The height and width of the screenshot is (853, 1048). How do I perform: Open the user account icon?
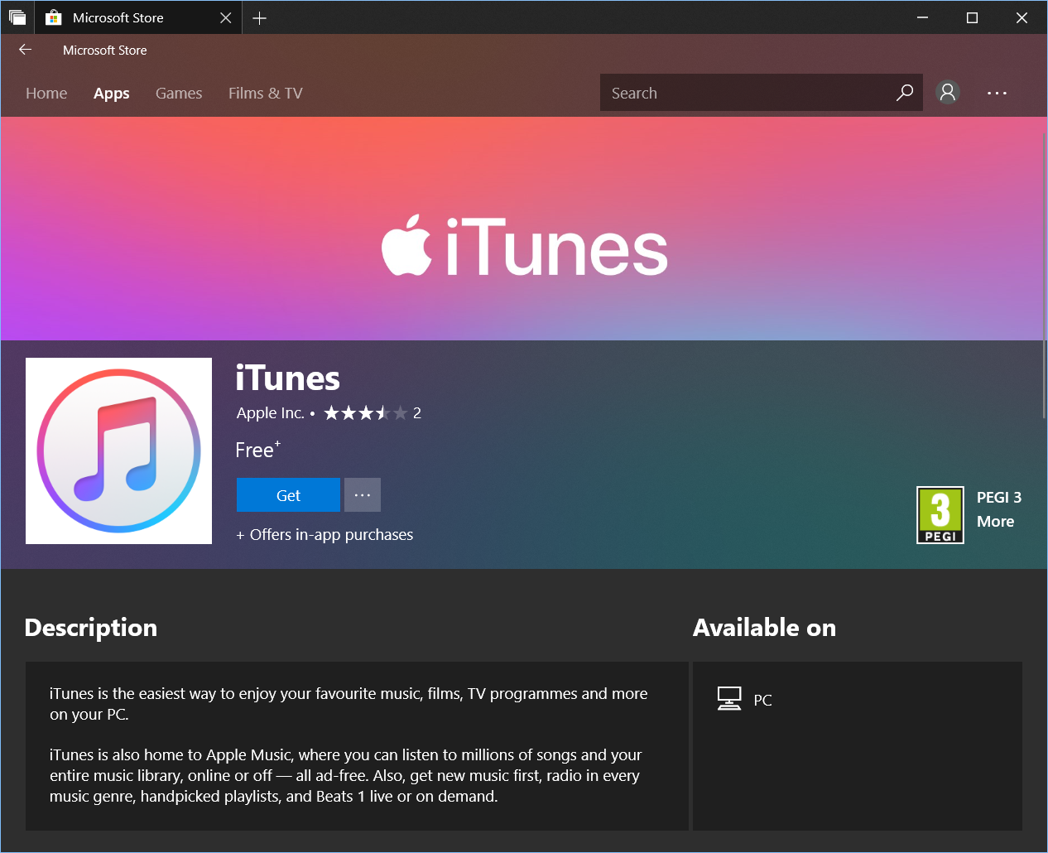(948, 92)
